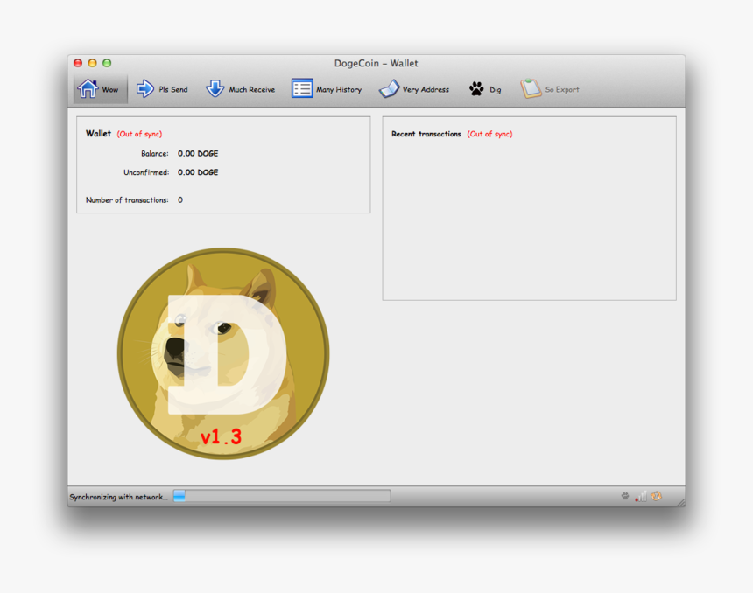This screenshot has width=753, height=593.
Task: Click the Number of transactions value "0"
Action: pos(180,200)
